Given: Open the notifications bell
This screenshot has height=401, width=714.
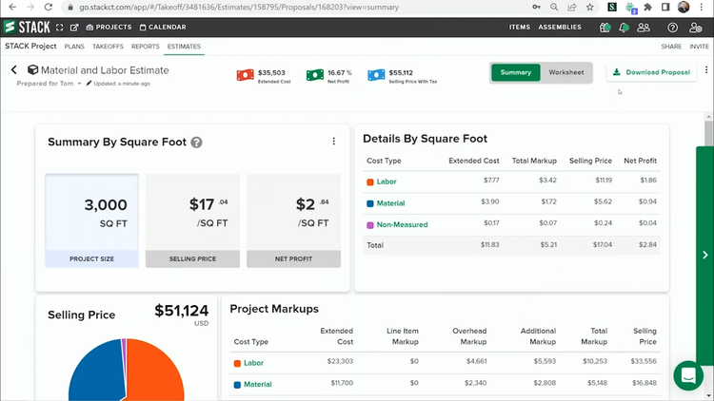Looking at the screenshot, I should [624, 28].
